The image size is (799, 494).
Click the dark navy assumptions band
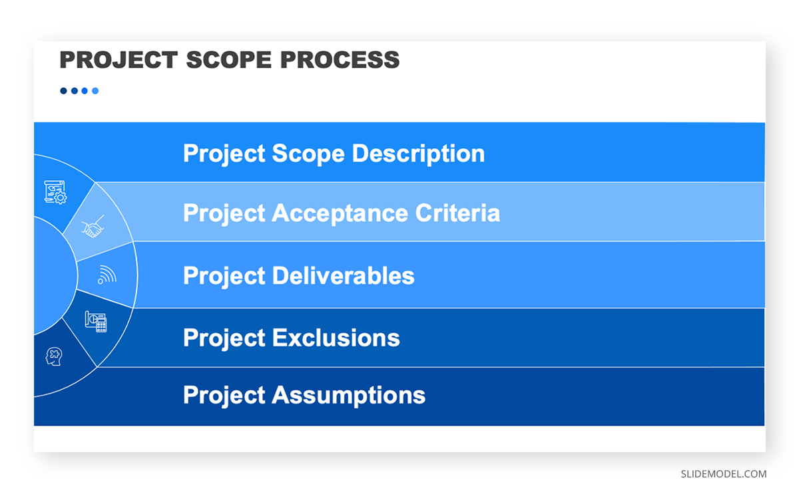[400, 396]
